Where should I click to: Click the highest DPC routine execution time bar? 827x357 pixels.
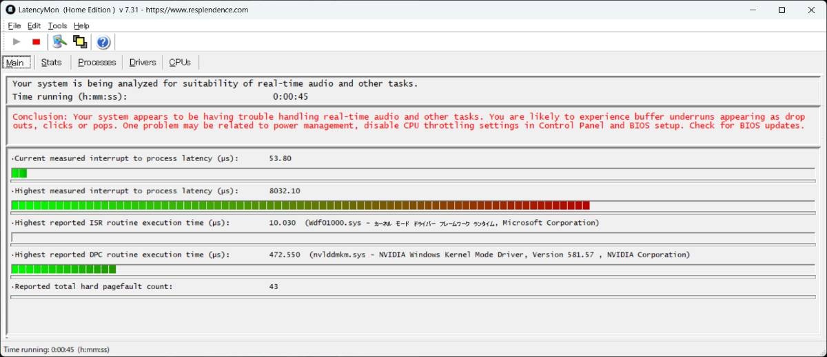pyautogui.click(x=63, y=269)
